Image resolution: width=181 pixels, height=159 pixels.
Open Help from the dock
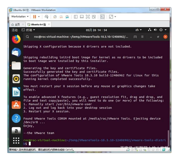[x=16, y=118]
